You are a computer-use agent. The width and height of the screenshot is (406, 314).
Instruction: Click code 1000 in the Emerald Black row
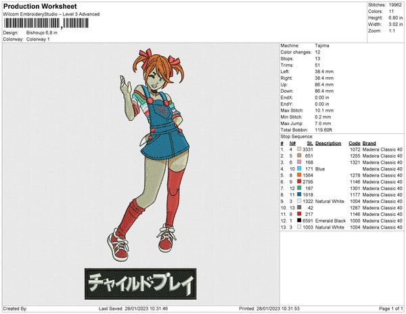355,221
